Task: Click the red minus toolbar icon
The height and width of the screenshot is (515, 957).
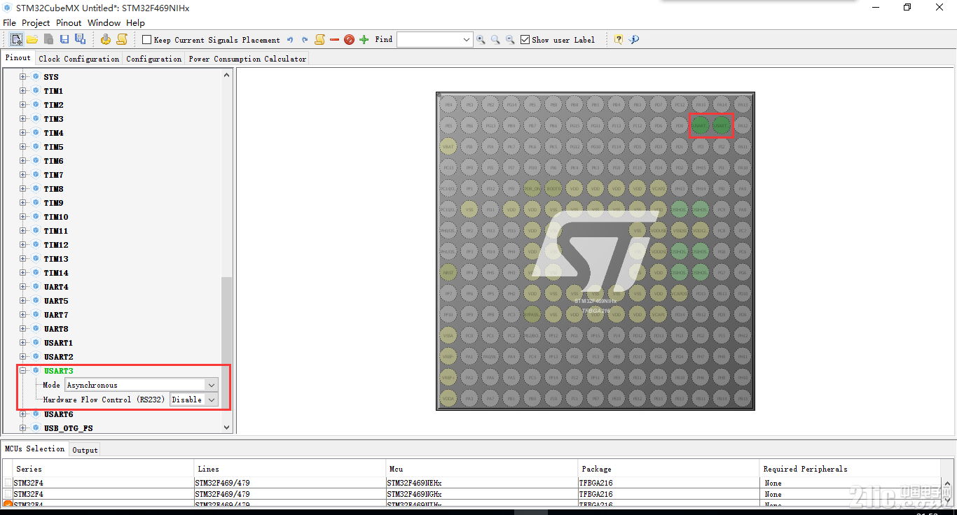Action: (x=334, y=40)
